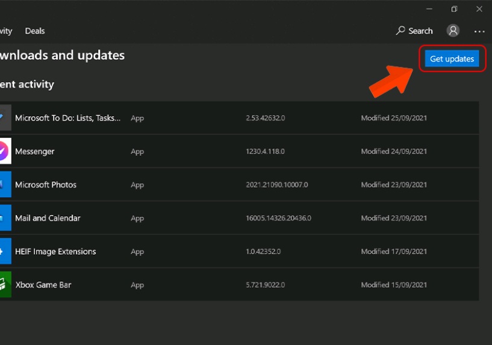Image resolution: width=492 pixels, height=345 pixels.
Task: Close the Microsoft Store window
Action: 479,9
